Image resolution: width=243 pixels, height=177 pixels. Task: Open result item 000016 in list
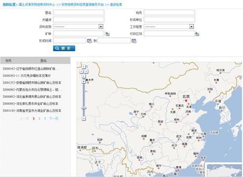(x=31, y=69)
